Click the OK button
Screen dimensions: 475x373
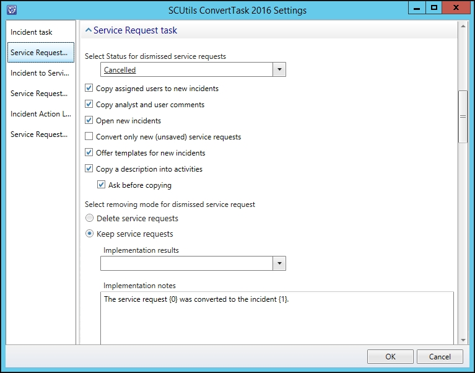click(x=390, y=357)
